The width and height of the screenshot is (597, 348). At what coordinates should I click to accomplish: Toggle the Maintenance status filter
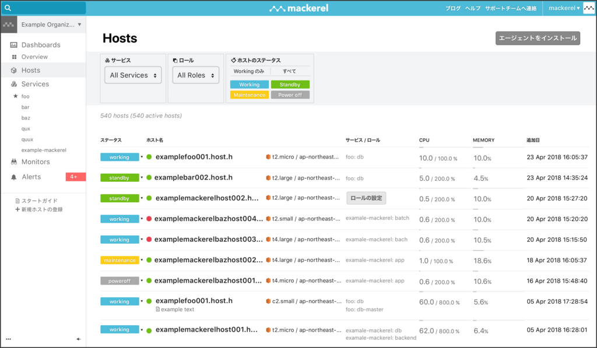[x=250, y=95]
